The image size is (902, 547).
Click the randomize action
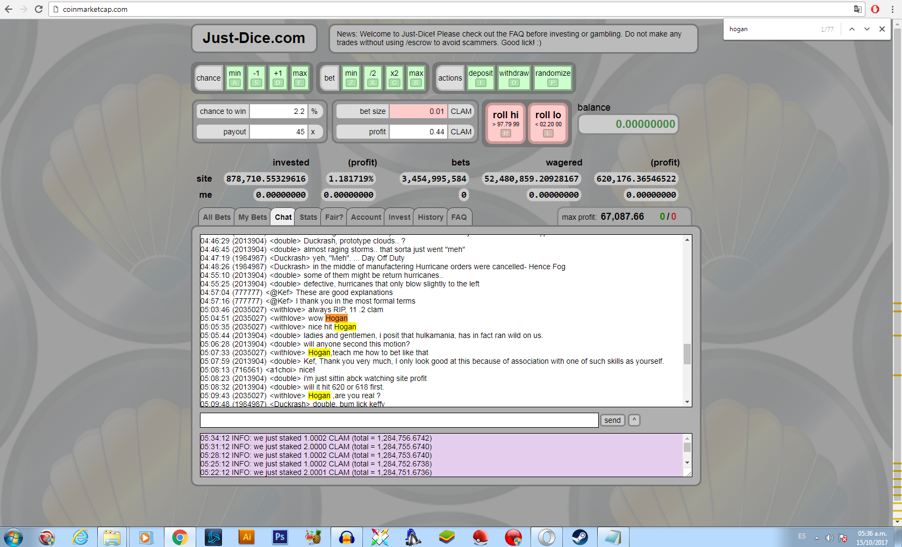pos(553,78)
